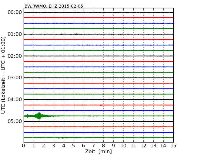
Task: Click x-axis tick label 3
Action: [x=54, y=146]
